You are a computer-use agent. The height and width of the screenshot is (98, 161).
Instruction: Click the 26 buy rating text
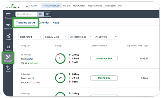(x=76, y=74)
